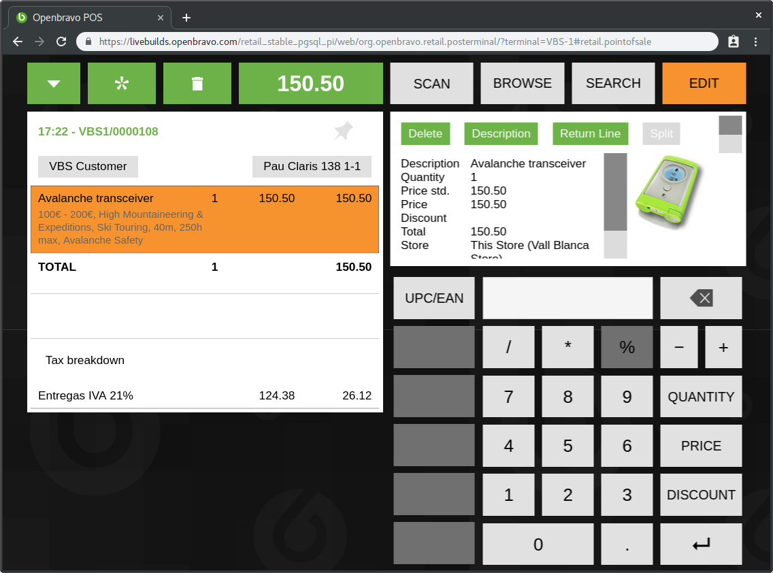Click the scrollbar next to the Split button
The height and width of the screenshot is (573, 773).
[x=730, y=134]
